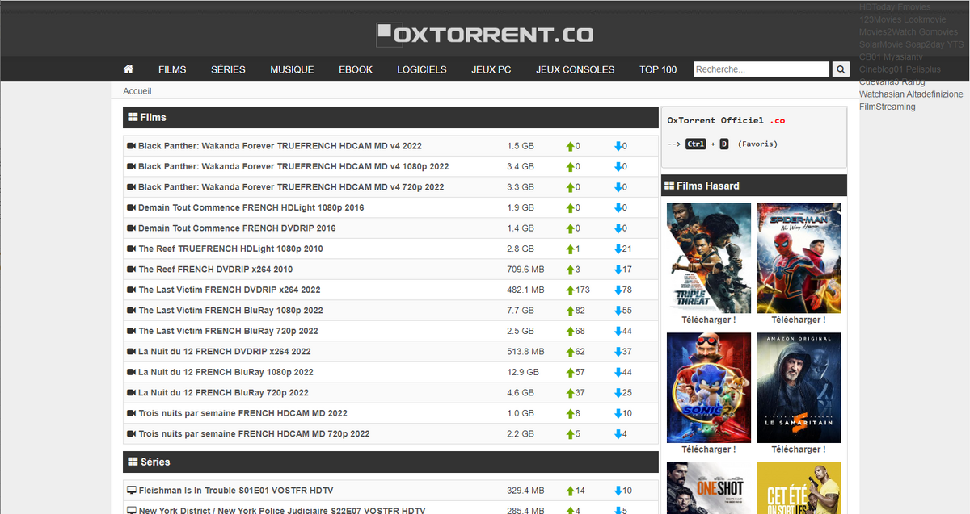Click the magnifier search button

tap(841, 69)
